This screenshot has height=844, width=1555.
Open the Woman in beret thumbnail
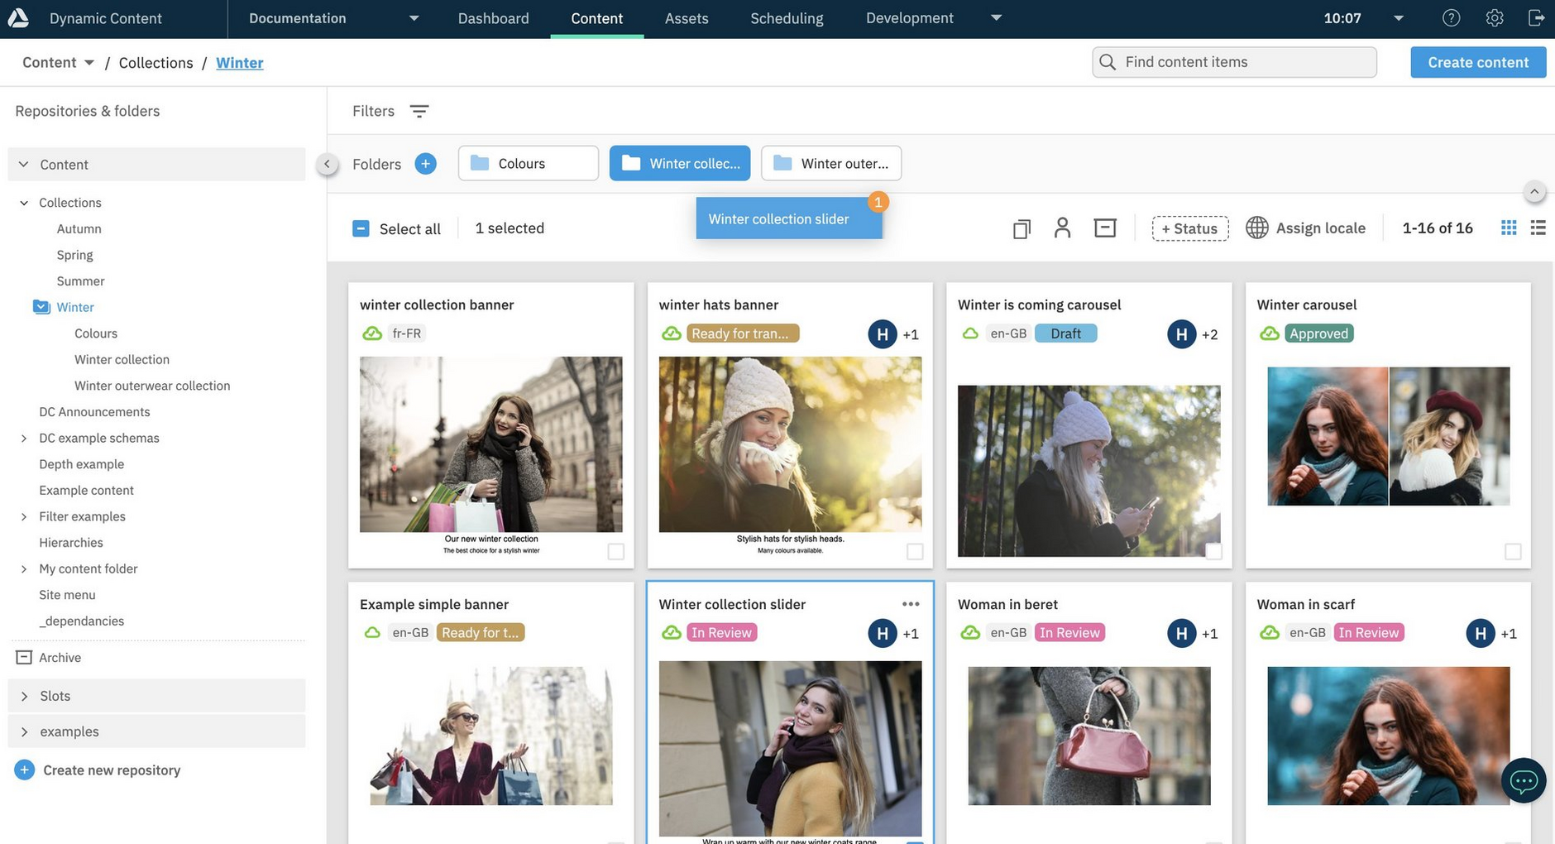(1088, 736)
